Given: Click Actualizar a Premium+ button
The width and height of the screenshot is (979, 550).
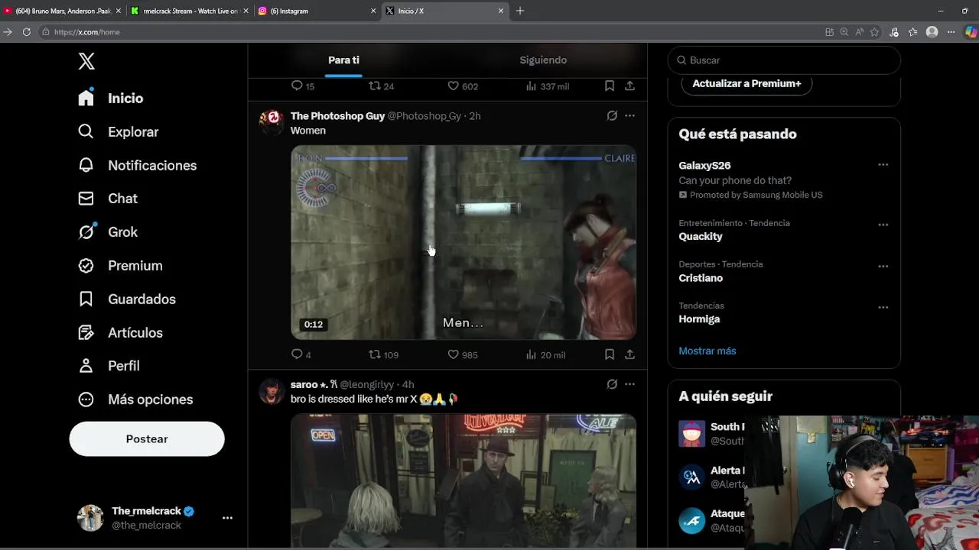Looking at the screenshot, I should pyautogui.click(x=746, y=83).
